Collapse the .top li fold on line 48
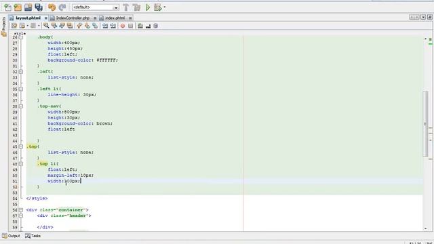 tap(21, 164)
